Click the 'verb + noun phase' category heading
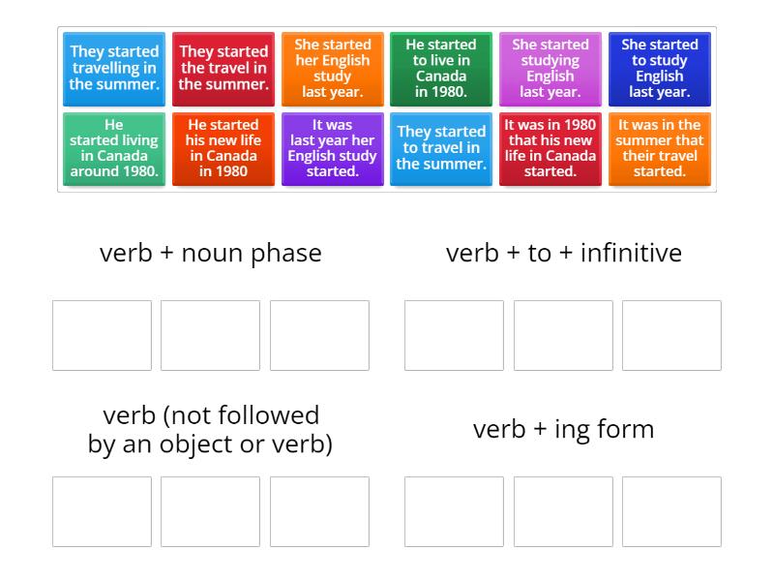 pos(210,253)
